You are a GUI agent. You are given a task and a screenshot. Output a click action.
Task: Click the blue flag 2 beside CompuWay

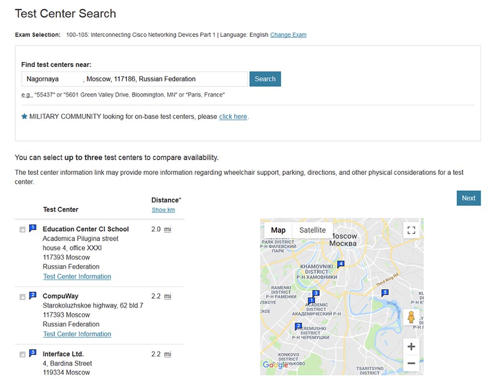click(32, 295)
